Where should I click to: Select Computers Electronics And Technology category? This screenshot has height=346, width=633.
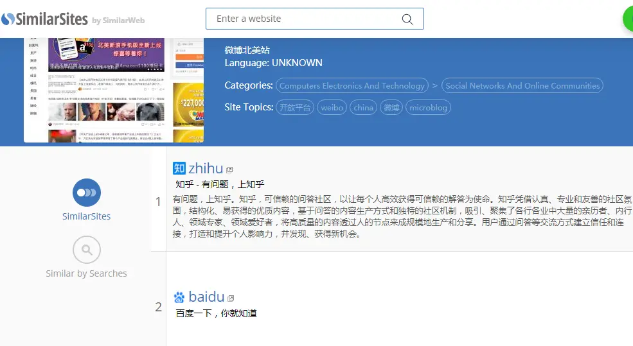point(352,85)
